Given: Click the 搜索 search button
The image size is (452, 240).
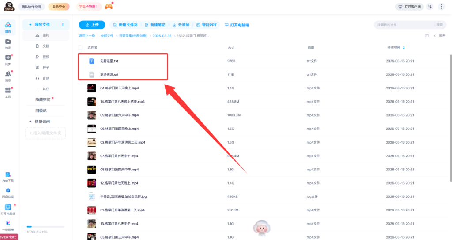Looking at the screenshot, I should (439, 25).
